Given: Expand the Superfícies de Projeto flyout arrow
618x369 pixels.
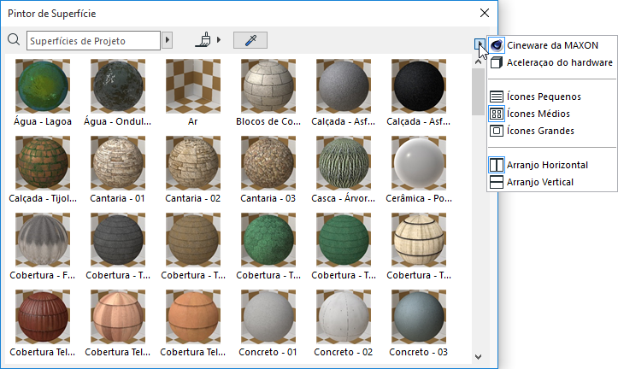Looking at the screenshot, I should pos(168,40).
